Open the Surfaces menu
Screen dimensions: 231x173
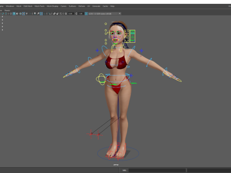click(72, 6)
